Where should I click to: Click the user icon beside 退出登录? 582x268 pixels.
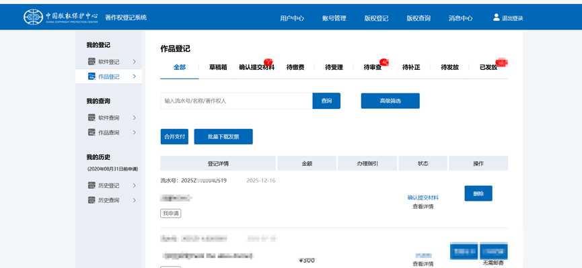497,17
